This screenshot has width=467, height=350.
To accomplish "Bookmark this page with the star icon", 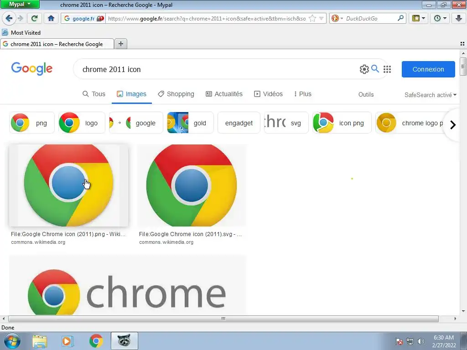I will [x=312, y=18].
